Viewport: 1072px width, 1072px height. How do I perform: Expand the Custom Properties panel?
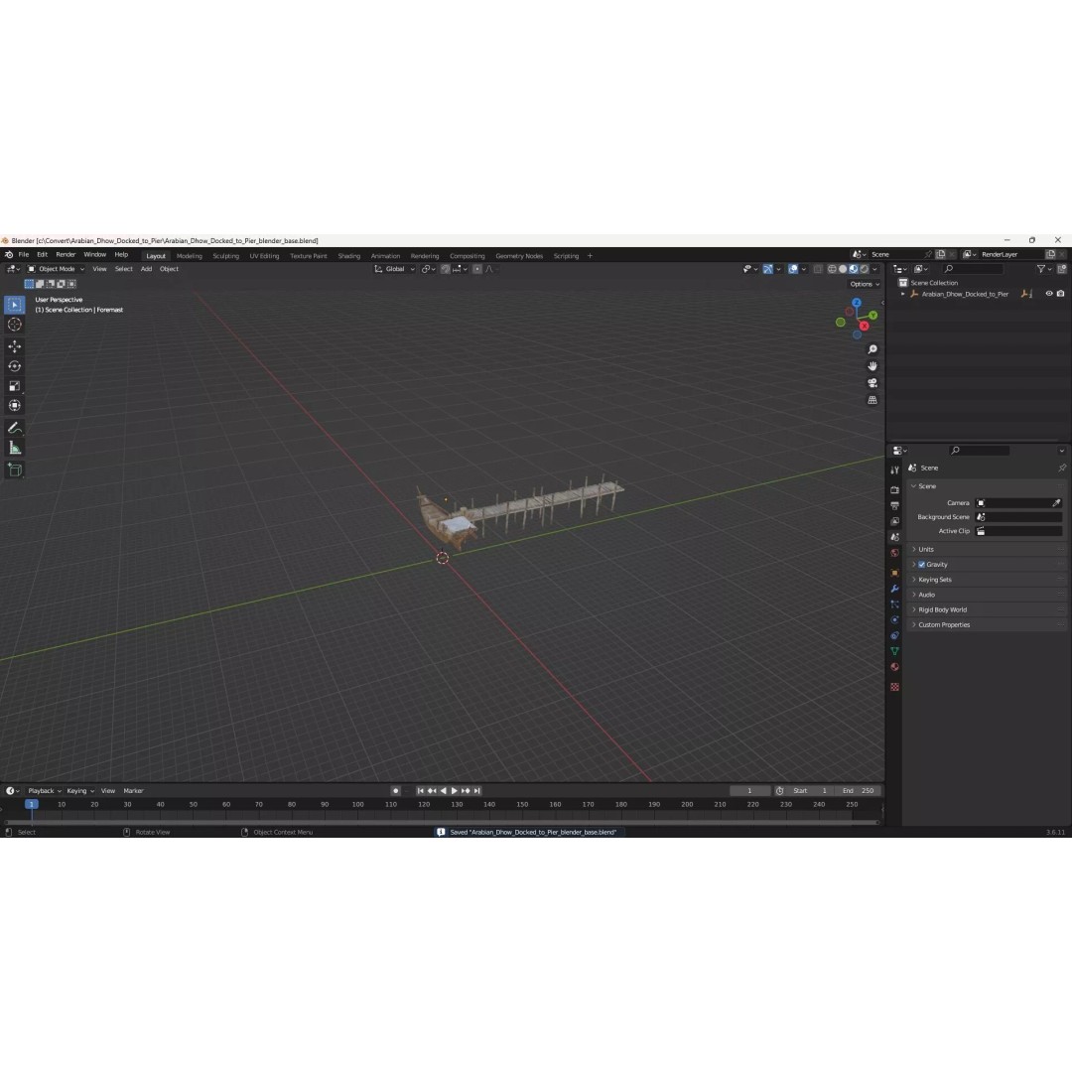[988, 625]
